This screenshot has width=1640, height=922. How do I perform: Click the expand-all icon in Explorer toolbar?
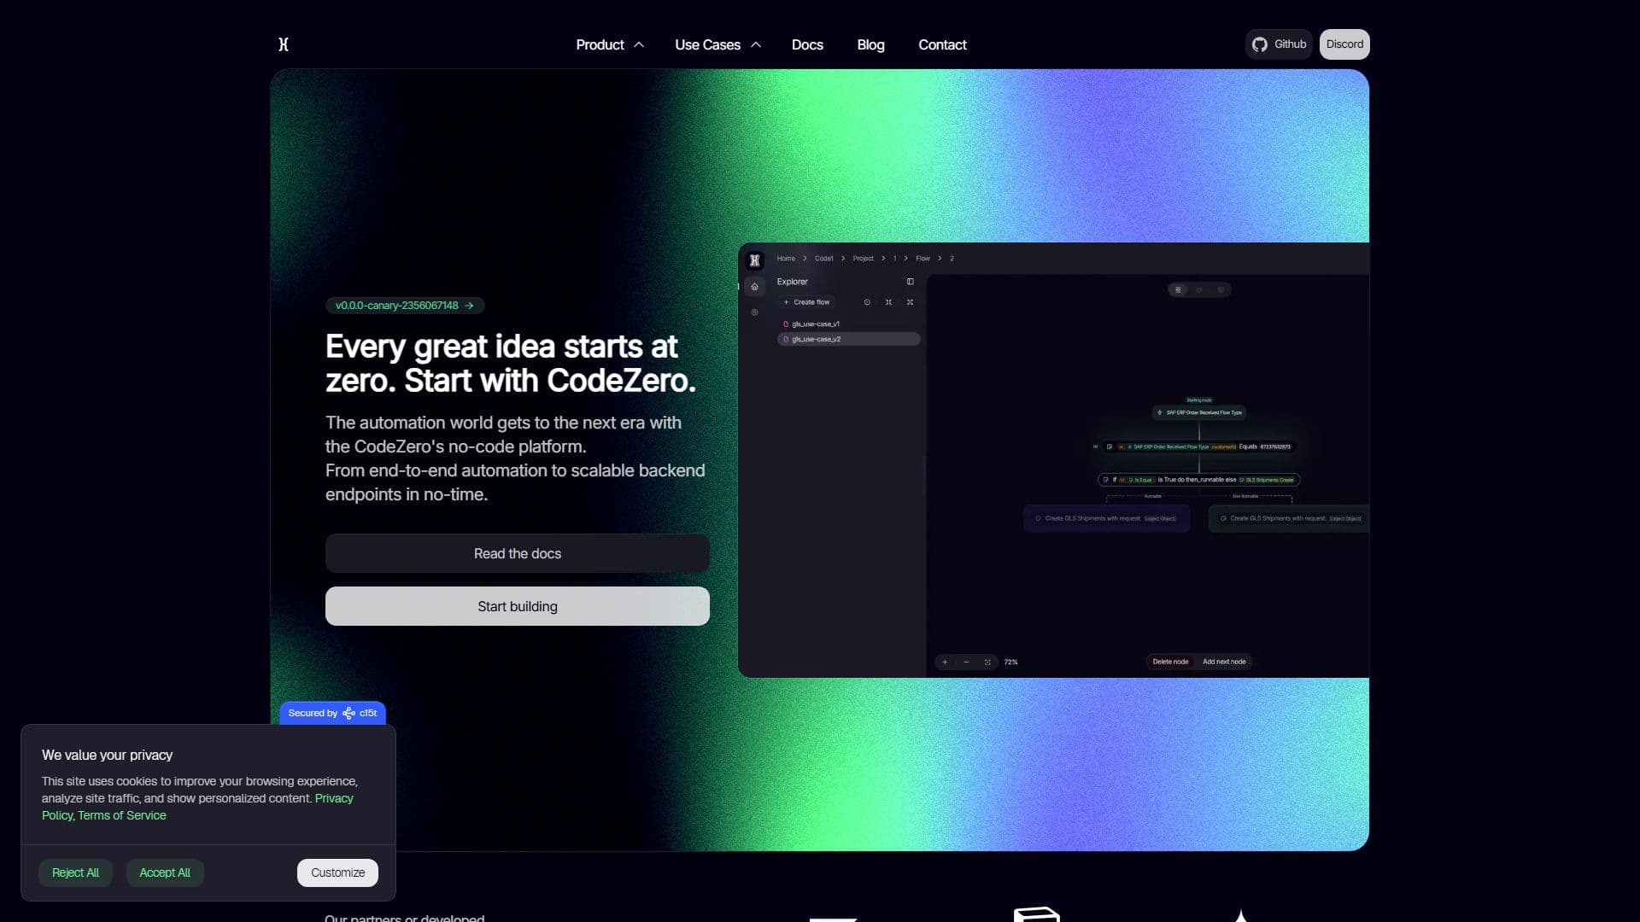coord(911,302)
